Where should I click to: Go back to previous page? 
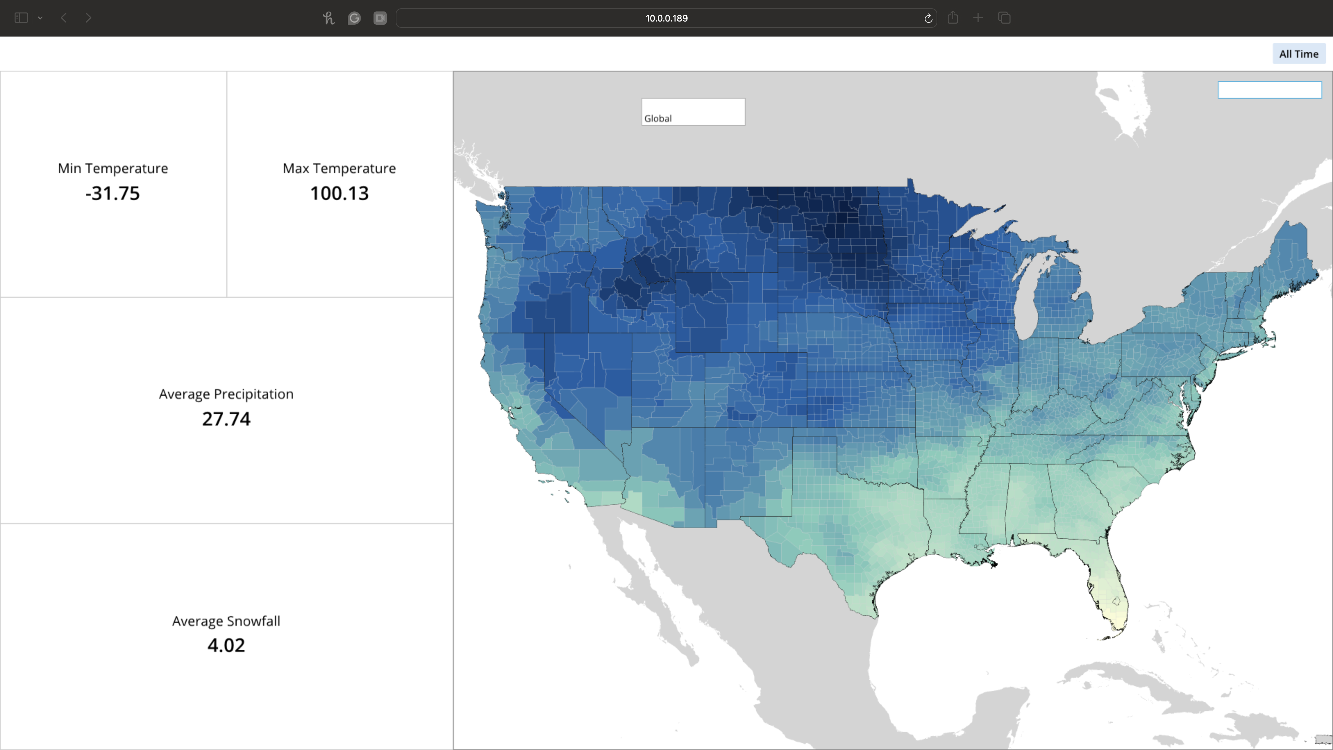pos(64,18)
